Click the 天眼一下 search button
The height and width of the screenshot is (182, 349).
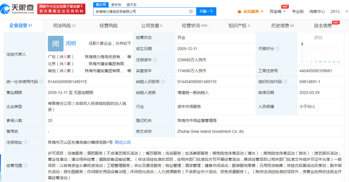click(206, 11)
